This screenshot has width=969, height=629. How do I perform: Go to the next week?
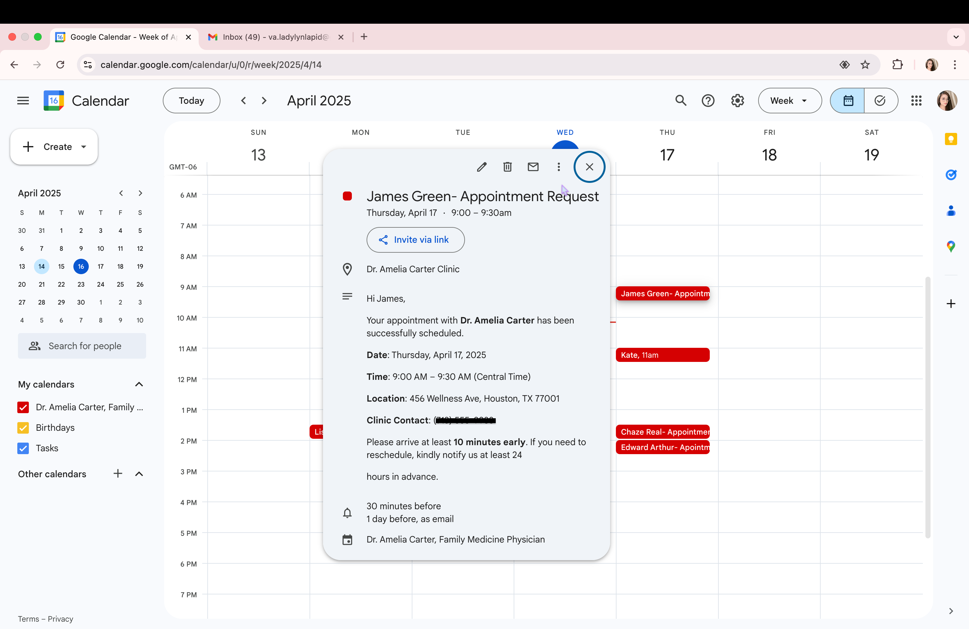[264, 101]
